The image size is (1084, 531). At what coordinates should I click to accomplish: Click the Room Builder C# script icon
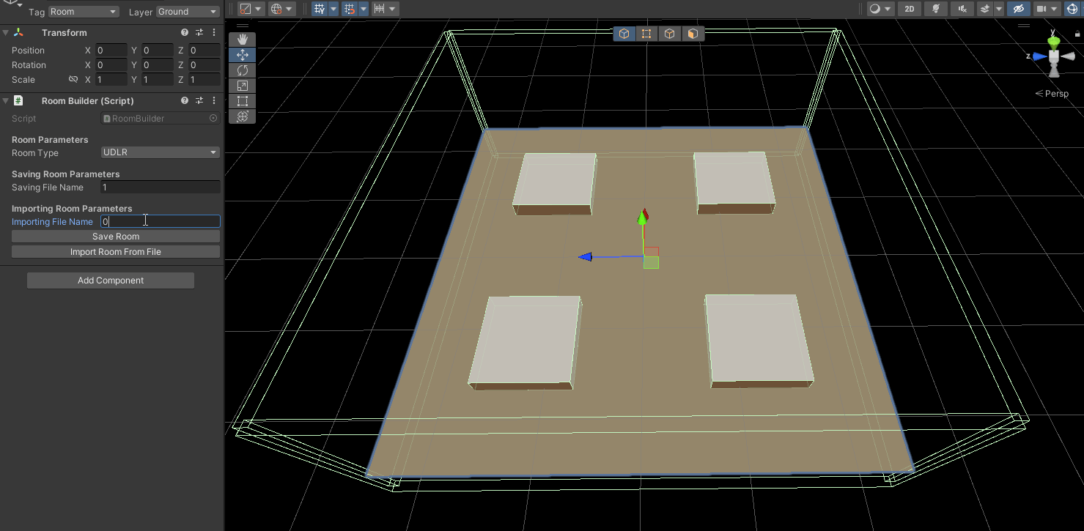click(x=18, y=101)
